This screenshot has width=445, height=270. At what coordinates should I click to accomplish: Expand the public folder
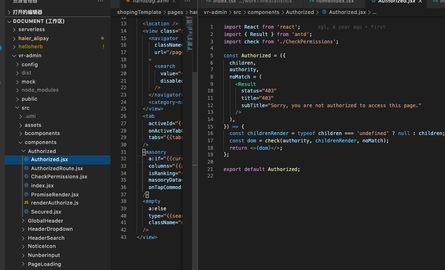[x=17, y=99]
